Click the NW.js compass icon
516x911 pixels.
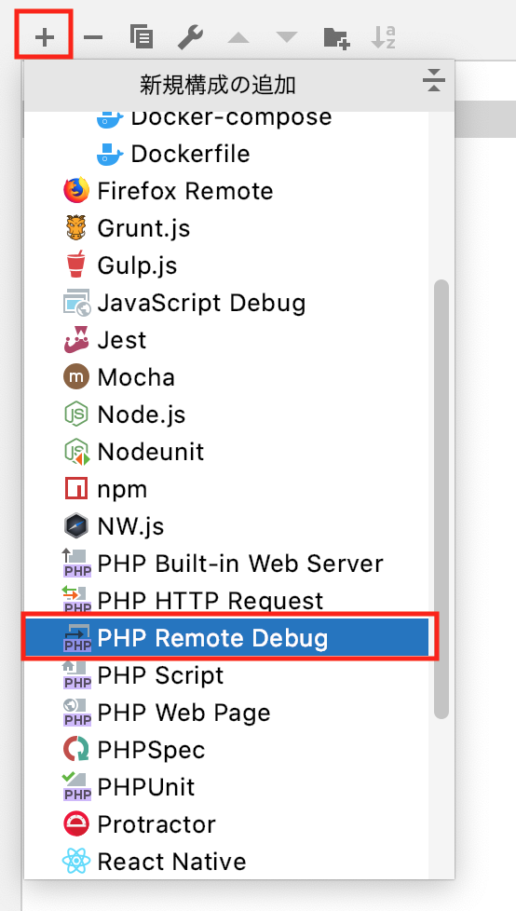pyautogui.click(x=76, y=525)
